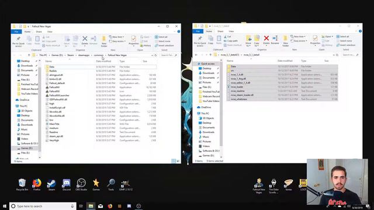This screenshot has height=210, width=374.
Task: Click Delete icon in the nvse window ribbon
Action: tap(266, 40)
